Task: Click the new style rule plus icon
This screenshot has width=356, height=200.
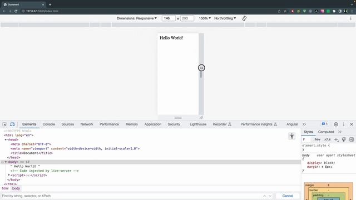Action: click(336, 139)
